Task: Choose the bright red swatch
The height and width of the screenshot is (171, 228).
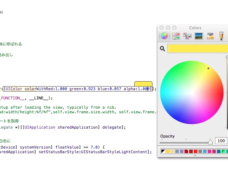Action: point(196,151)
